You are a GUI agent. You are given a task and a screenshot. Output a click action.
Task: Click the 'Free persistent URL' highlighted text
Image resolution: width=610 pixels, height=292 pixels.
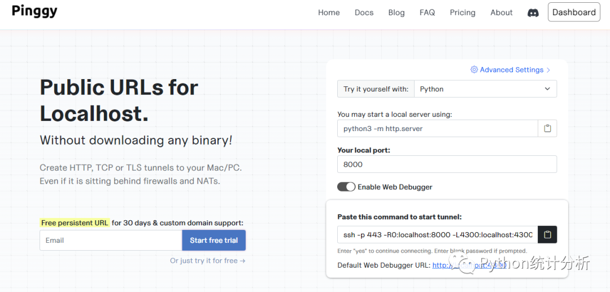75,223
